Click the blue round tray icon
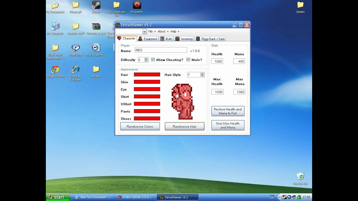 click(289, 197)
